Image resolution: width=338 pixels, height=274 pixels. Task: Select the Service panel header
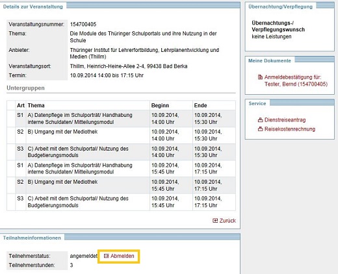tap(257, 103)
